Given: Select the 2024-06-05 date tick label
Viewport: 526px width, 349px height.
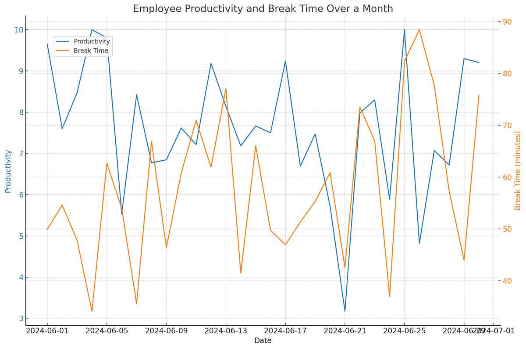Looking at the screenshot, I should (x=107, y=331).
